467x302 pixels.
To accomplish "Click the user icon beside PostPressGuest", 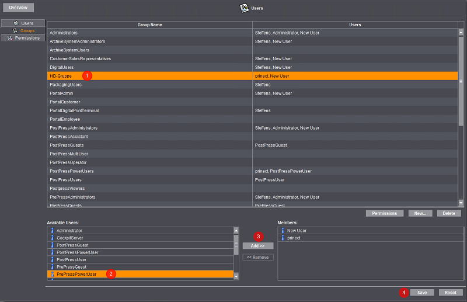I will [x=52, y=245].
